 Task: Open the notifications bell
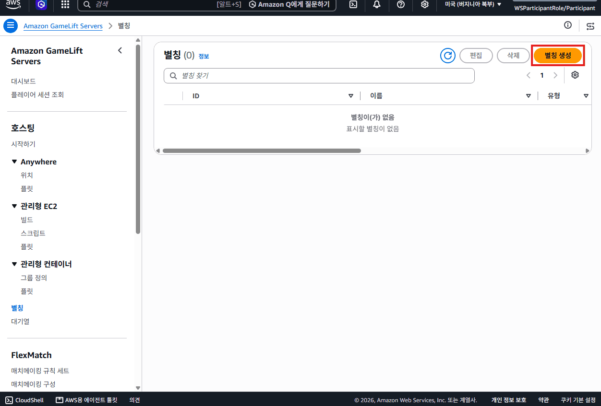[x=377, y=4]
